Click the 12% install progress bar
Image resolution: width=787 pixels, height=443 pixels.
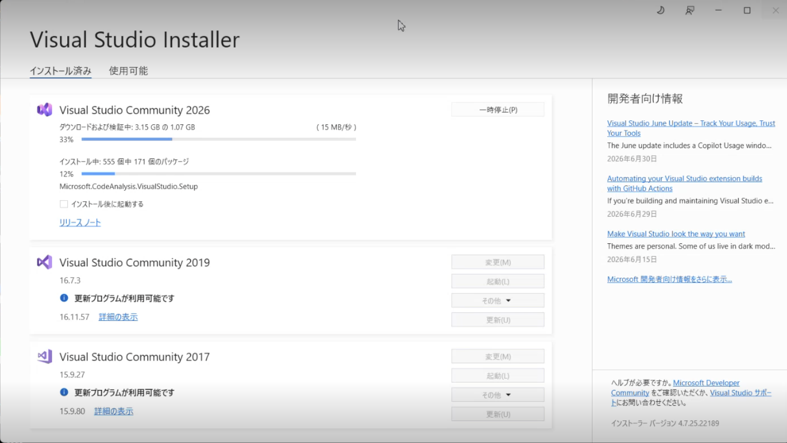(x=219, y=173)
